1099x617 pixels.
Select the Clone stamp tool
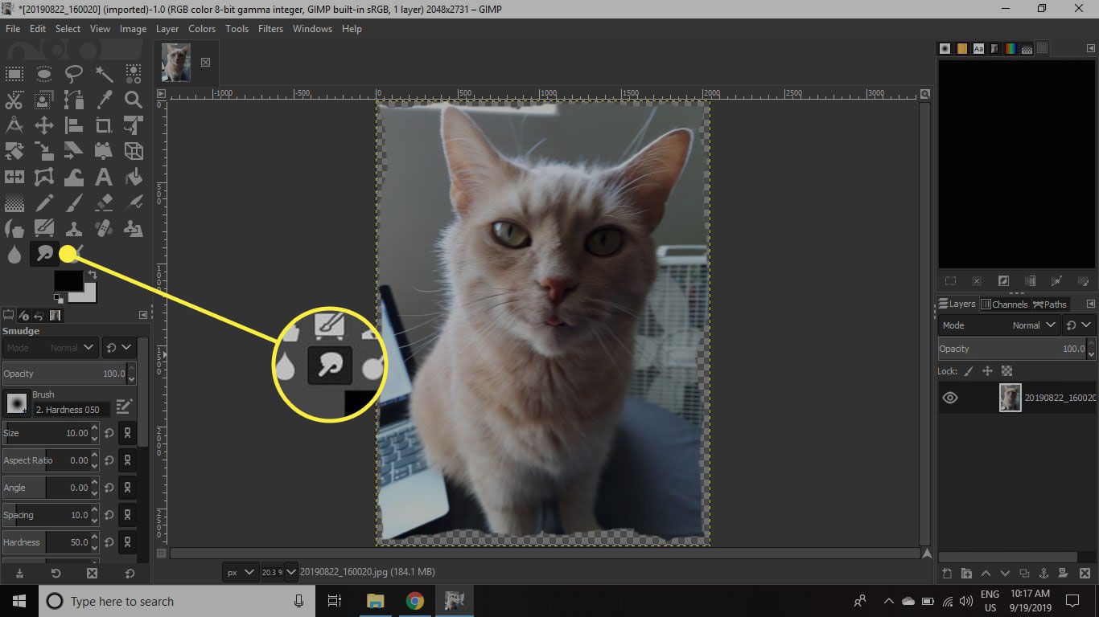coord(74,229)
